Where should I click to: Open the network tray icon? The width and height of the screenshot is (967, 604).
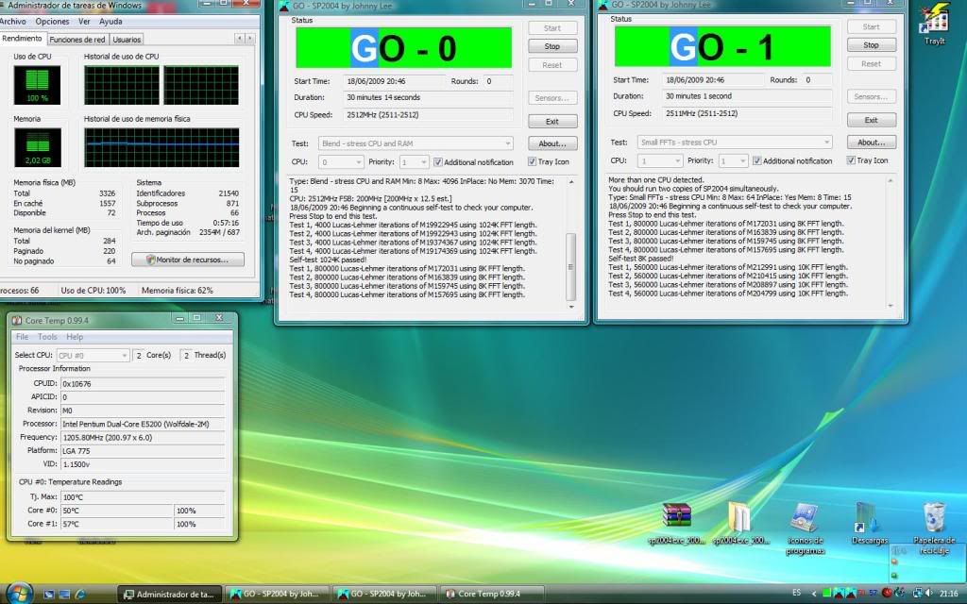(916, 594)
